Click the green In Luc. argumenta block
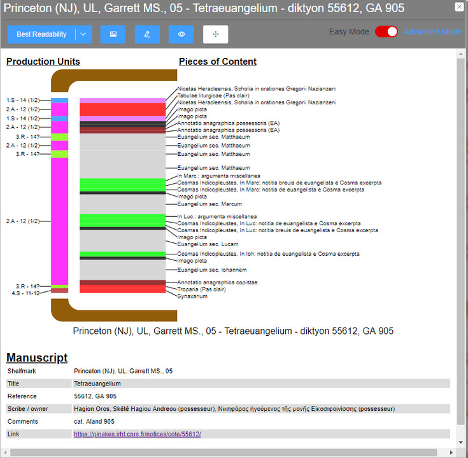Image resolution: width=468 pixels, height=458 pixels. pyautogui.click(x=122, y=217)
